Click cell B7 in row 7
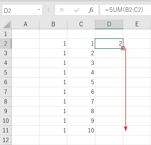151x145 pixels. [x=53, y=92]
